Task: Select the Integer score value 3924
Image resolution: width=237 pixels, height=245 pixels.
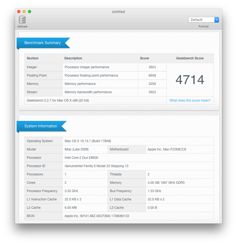Action: click(x=152, y=67)
